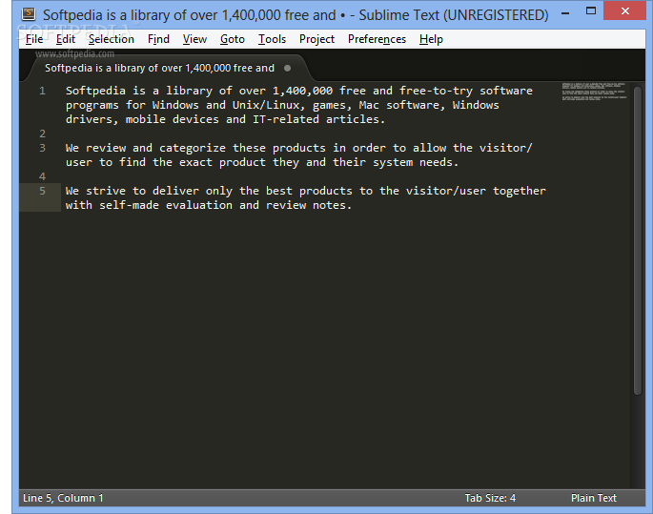
Task: Click 'visitor/user' in line 5
Action: 445,191
